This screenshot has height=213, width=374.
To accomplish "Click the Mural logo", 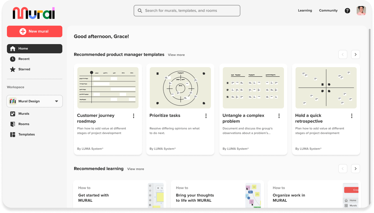I will (34, 13).
